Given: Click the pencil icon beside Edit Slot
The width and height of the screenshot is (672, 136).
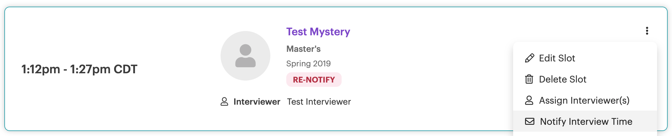Looking at the screenshot, I should point(529,58).
